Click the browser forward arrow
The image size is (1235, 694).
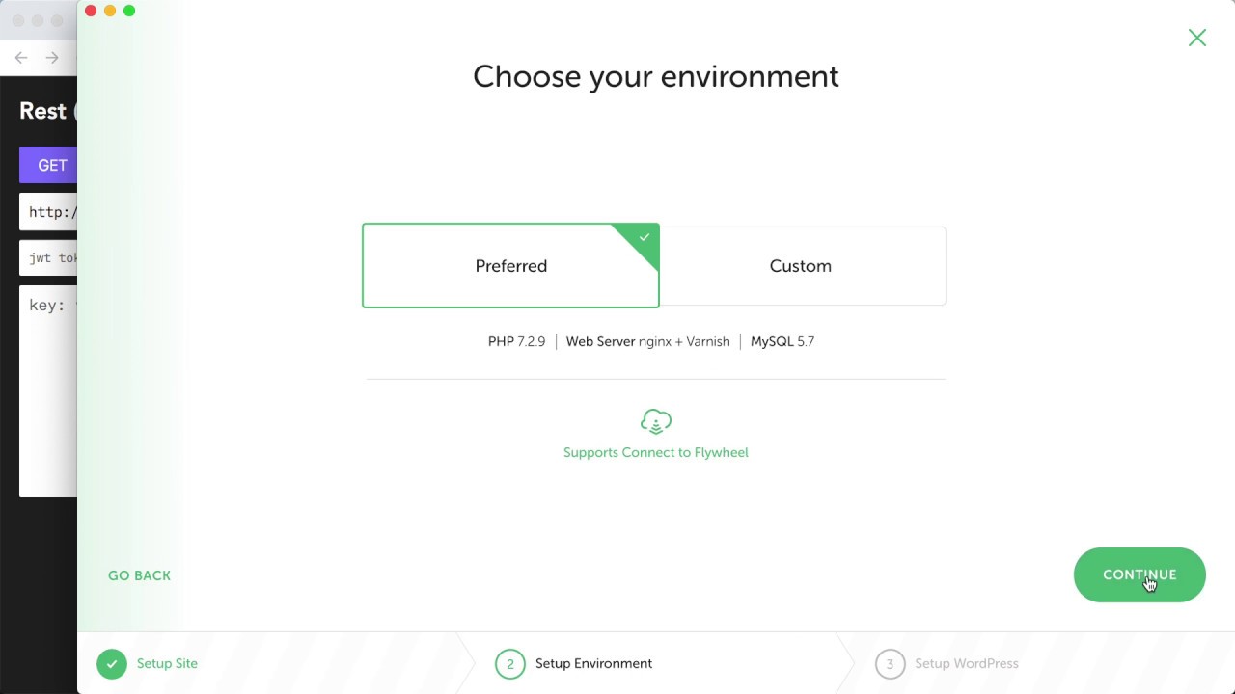(52, 58)
